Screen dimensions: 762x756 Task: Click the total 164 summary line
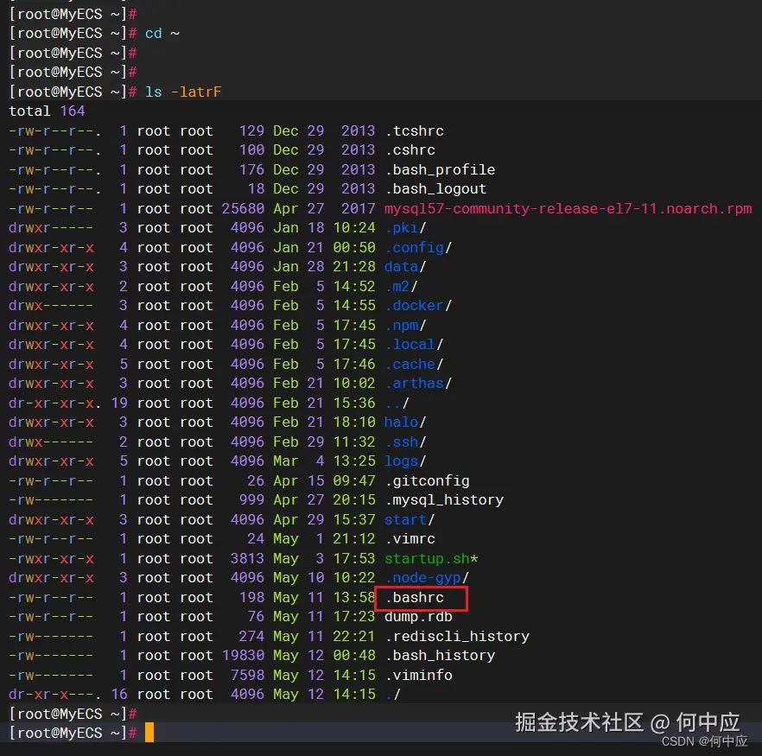coord(48,111)
